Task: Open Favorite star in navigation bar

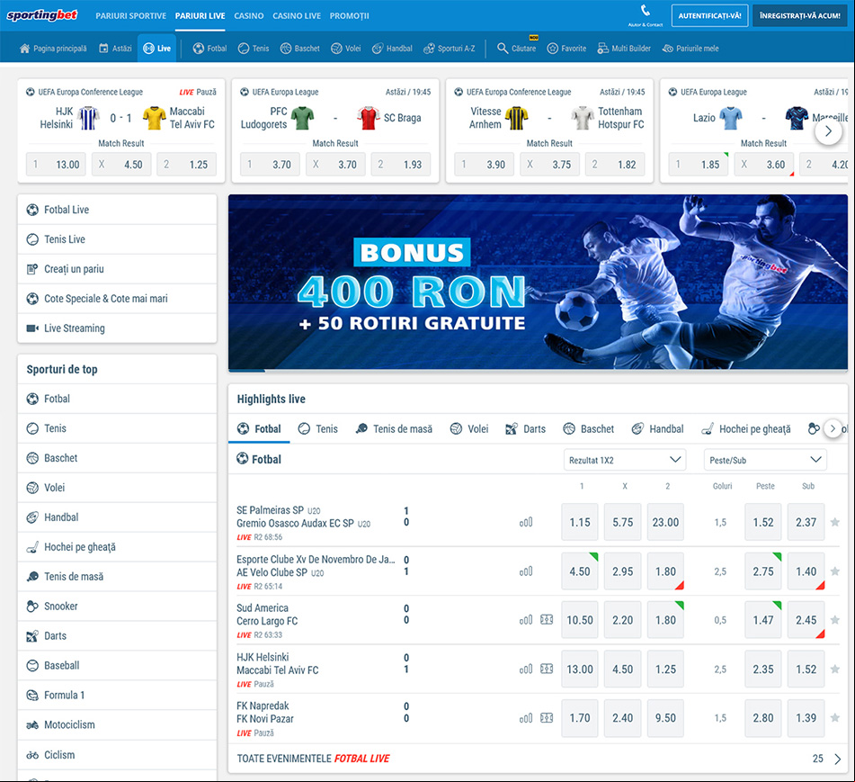Action: pos(566,48)
